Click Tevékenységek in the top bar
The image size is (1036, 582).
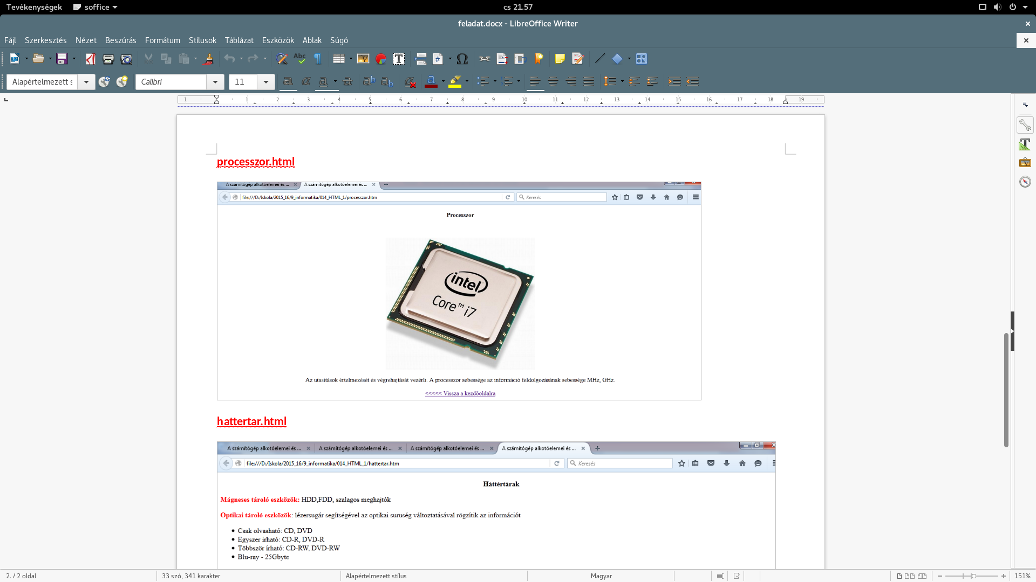(x=34, y=7)
